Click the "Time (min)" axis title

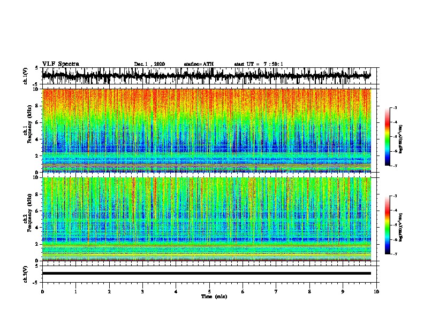pyautogui.click(x=214, y=297)
